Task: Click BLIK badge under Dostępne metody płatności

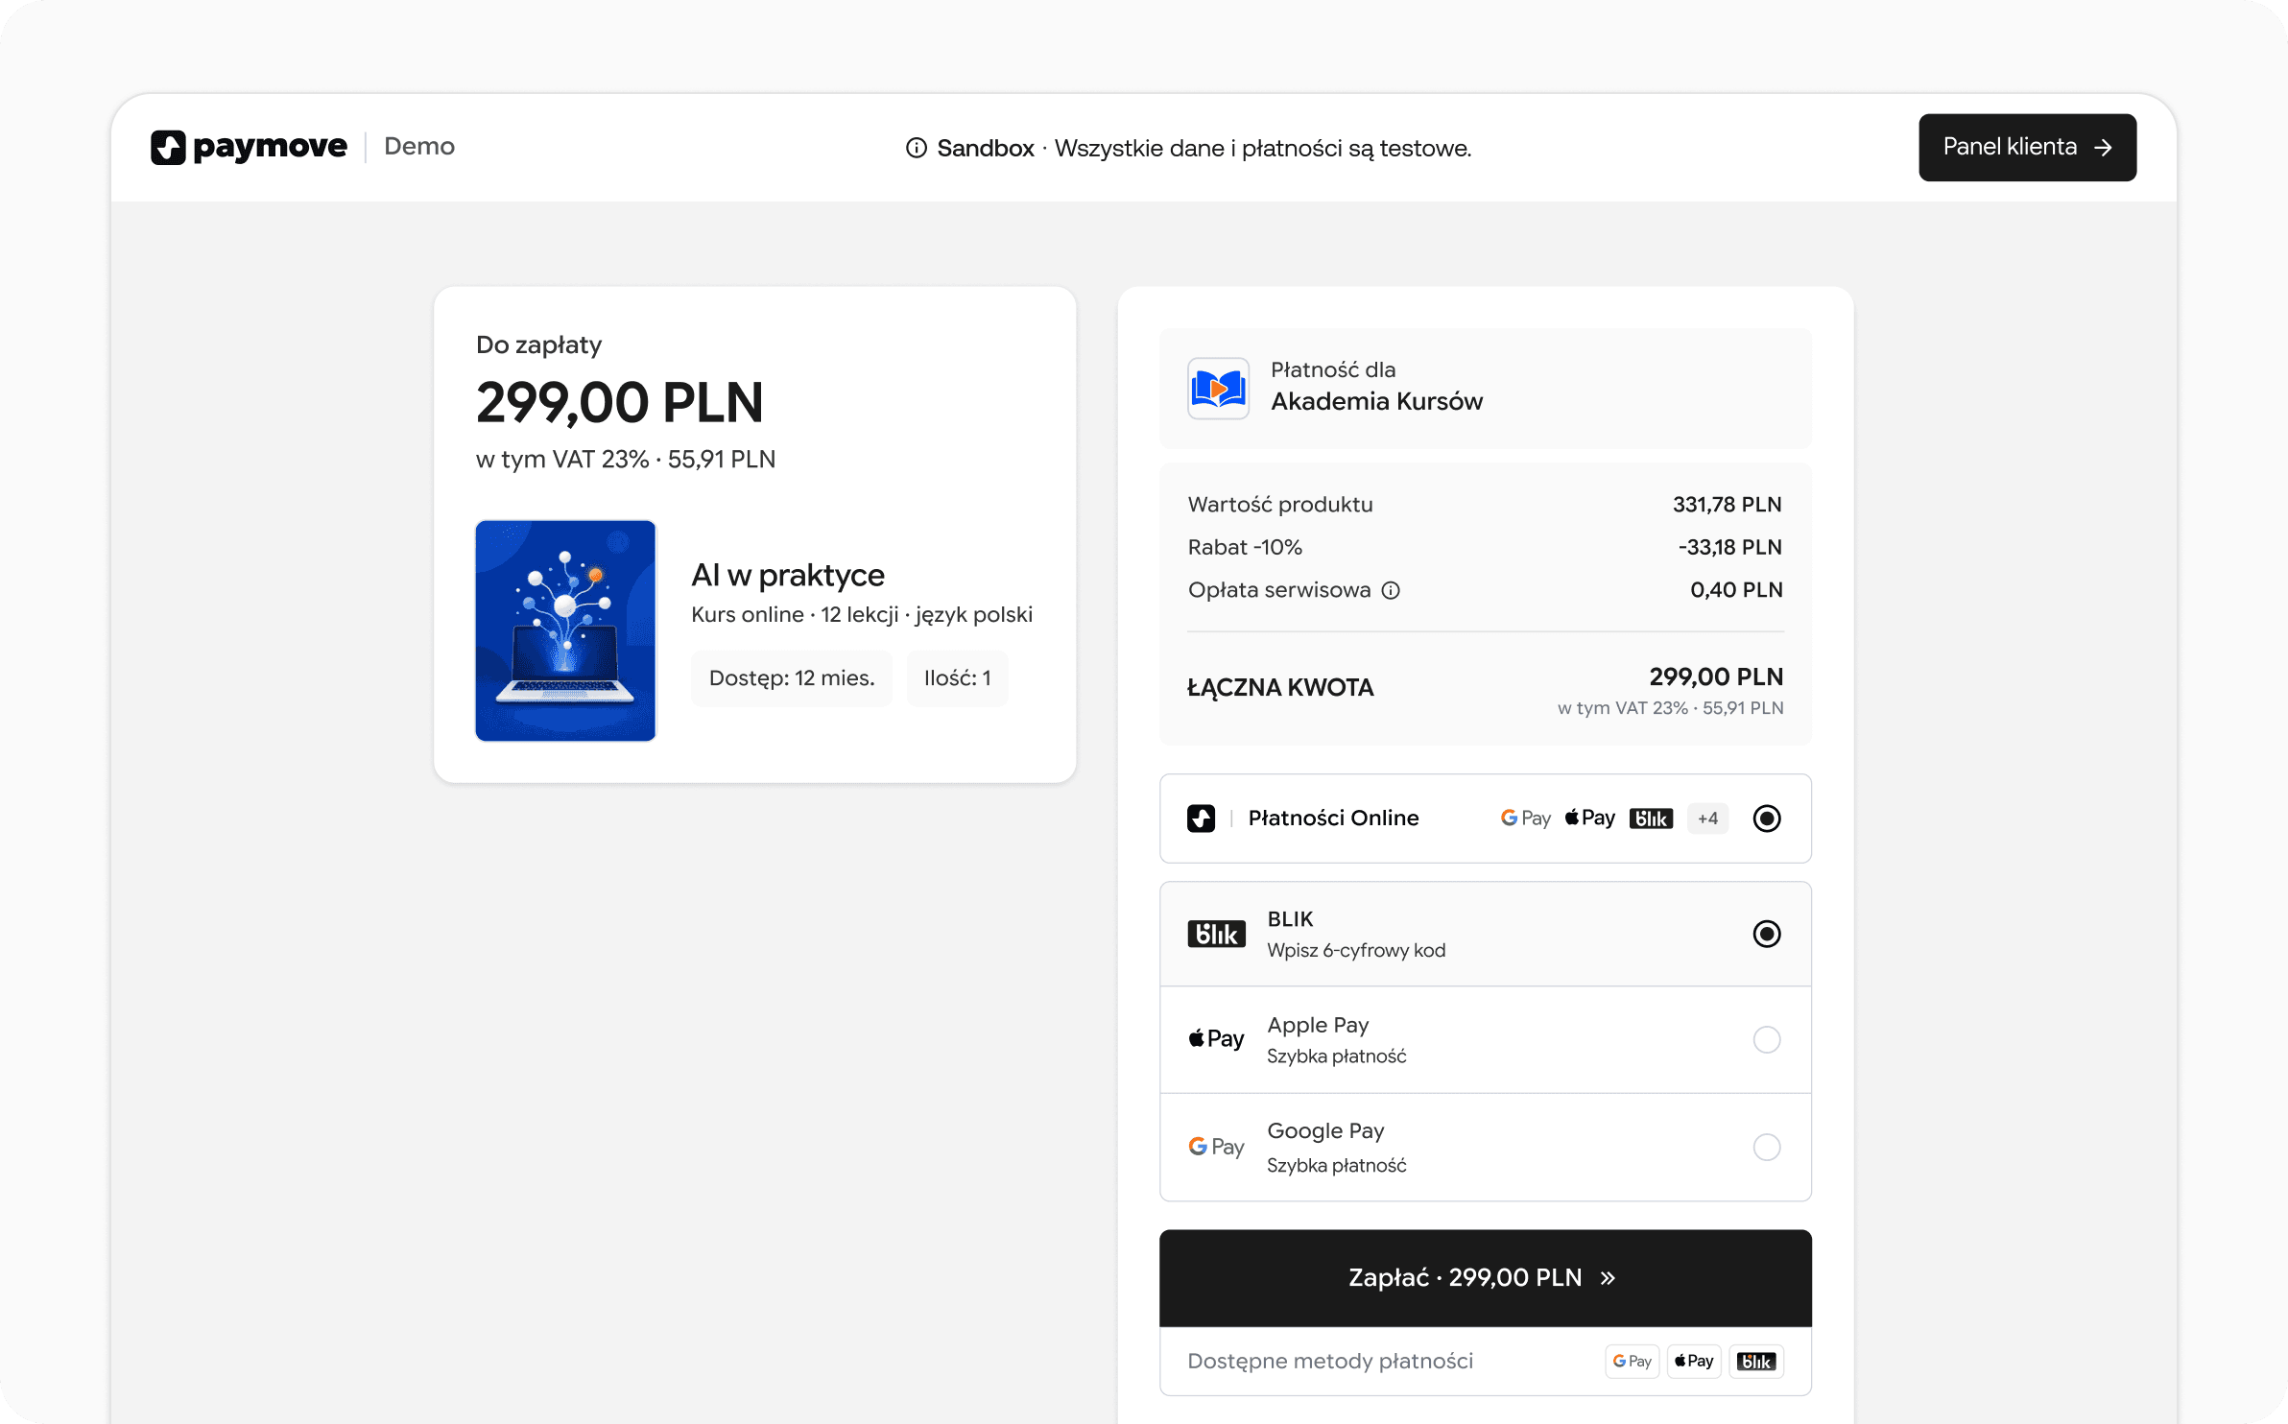Action: click(1756, 1362)
